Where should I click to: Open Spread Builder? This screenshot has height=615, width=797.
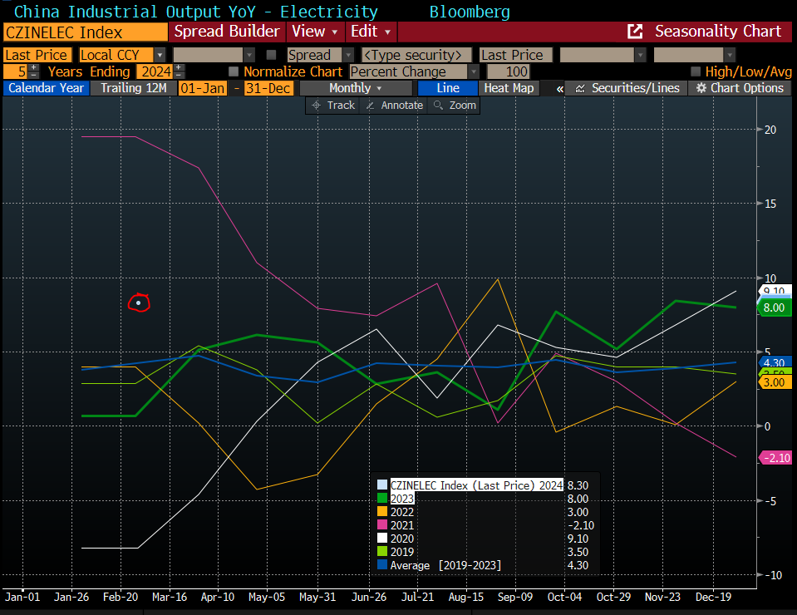click(x=227, y=32)
